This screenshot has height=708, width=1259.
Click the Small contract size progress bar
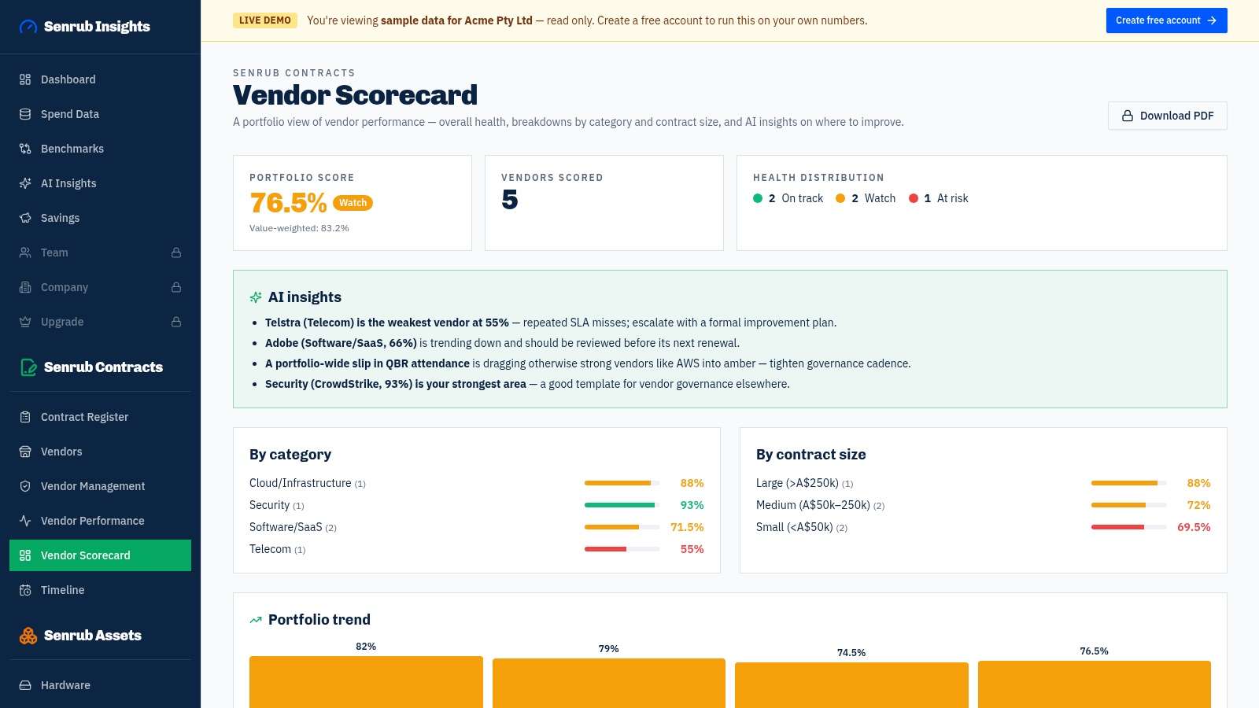1129,527
